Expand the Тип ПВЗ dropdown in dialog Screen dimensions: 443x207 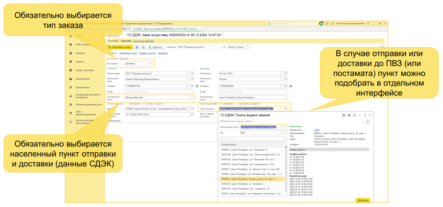coord(282,132)
